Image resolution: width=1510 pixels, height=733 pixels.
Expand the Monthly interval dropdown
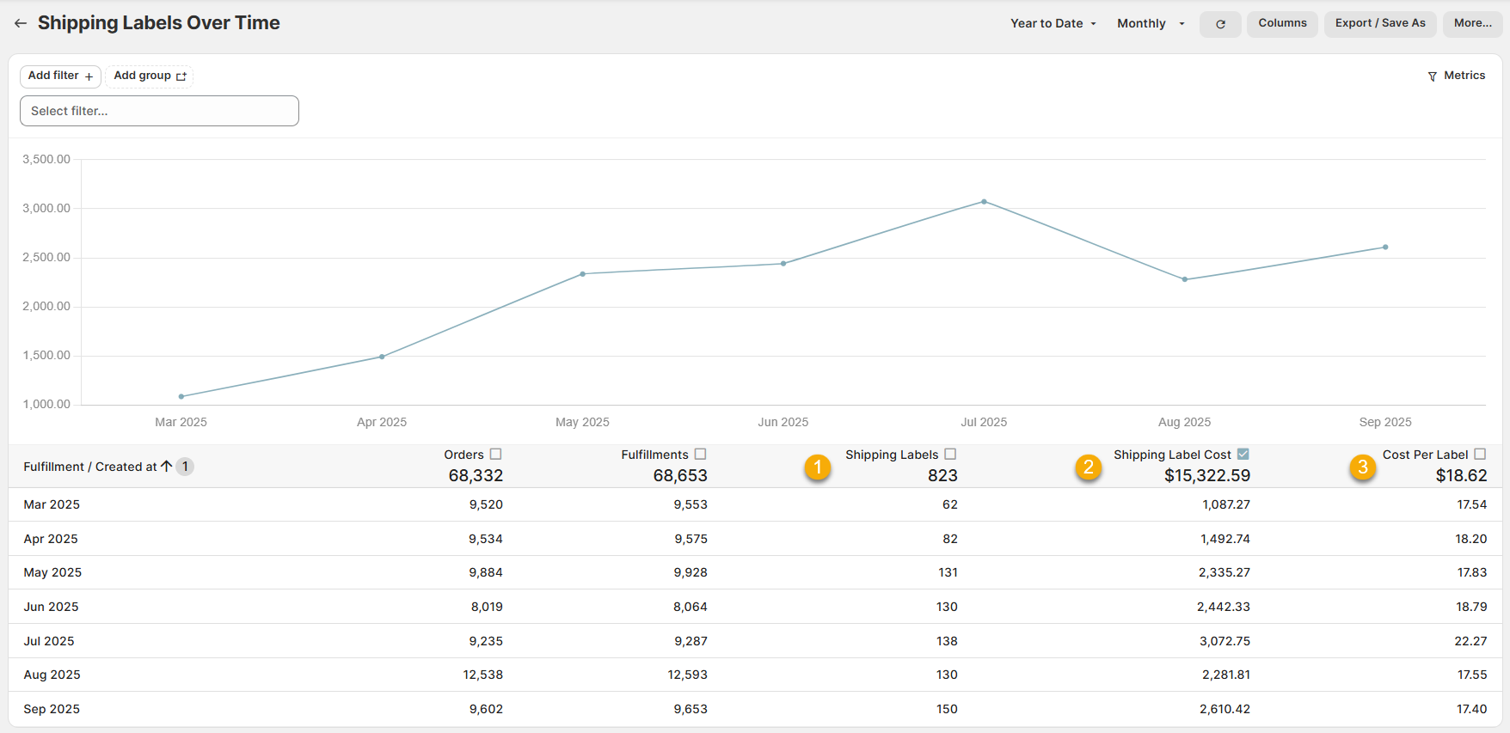(1150, 23)
